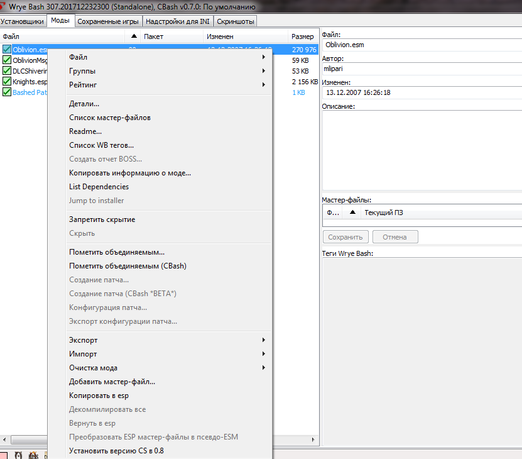Select Пометить объединяемым... entry
Screen dimensions: 522x459
click(169, 252)
